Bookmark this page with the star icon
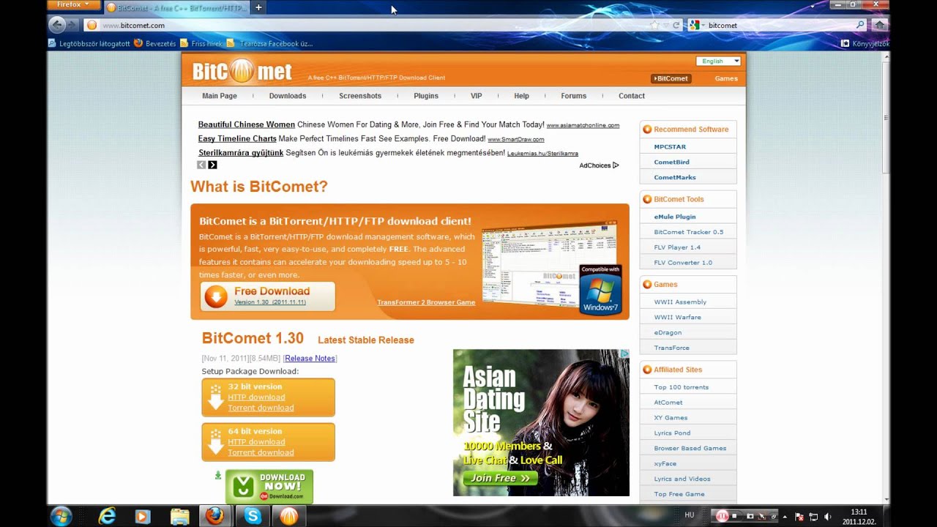937x527 pixels. click(654, 25)
